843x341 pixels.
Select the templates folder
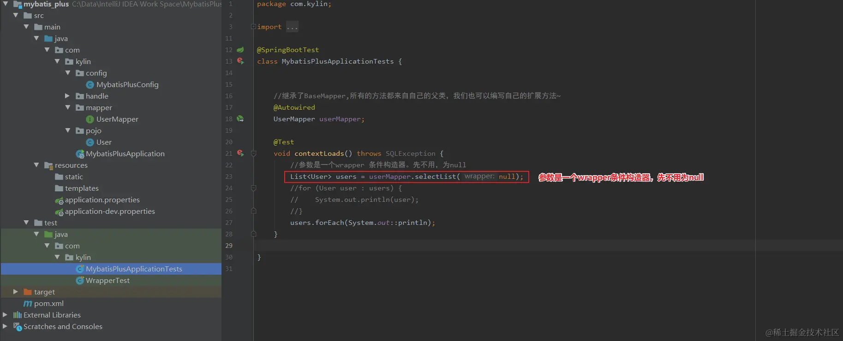click(x=82, y=188)
